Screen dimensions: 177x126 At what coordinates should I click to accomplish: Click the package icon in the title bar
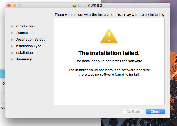(x=75, y=6)
